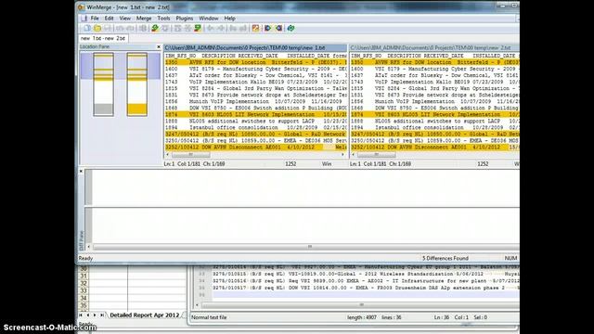Go to Next Difference using green arrow icon
Viewport: 594px width, 334px height.
click(155, 28)
